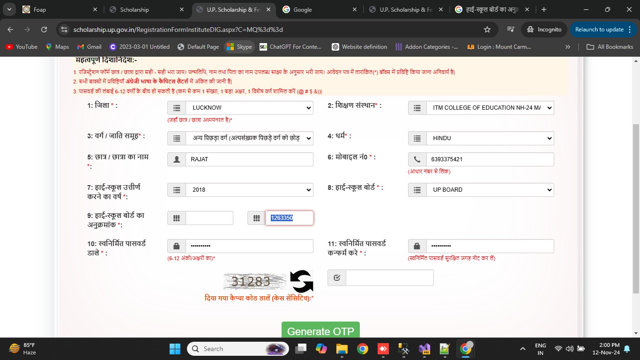Open Skype bookmark in bookmarks bar
The height and width of the screenshot is (360, 640).
pos(239,47)
